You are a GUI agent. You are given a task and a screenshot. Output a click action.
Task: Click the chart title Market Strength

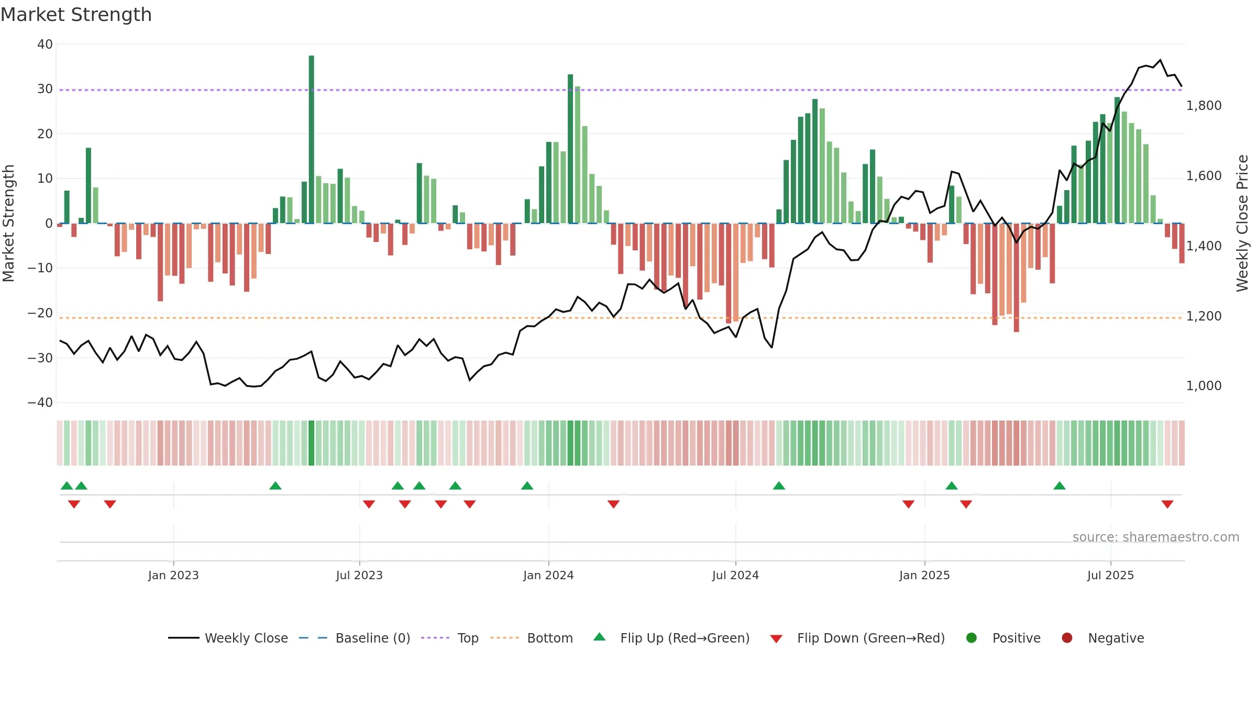click(x=76, y=15)
